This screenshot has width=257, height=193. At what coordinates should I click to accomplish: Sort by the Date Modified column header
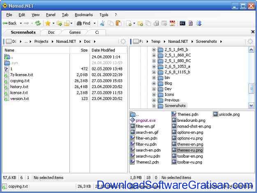pyautogui.click(x=109, y=50)
